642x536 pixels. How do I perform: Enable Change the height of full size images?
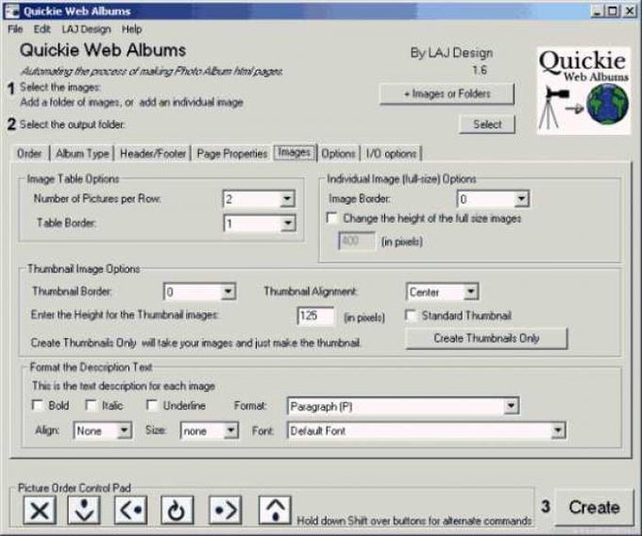[332, 218]
